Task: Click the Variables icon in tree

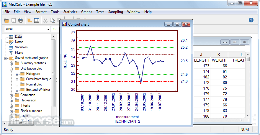Action: coord(11,47)
